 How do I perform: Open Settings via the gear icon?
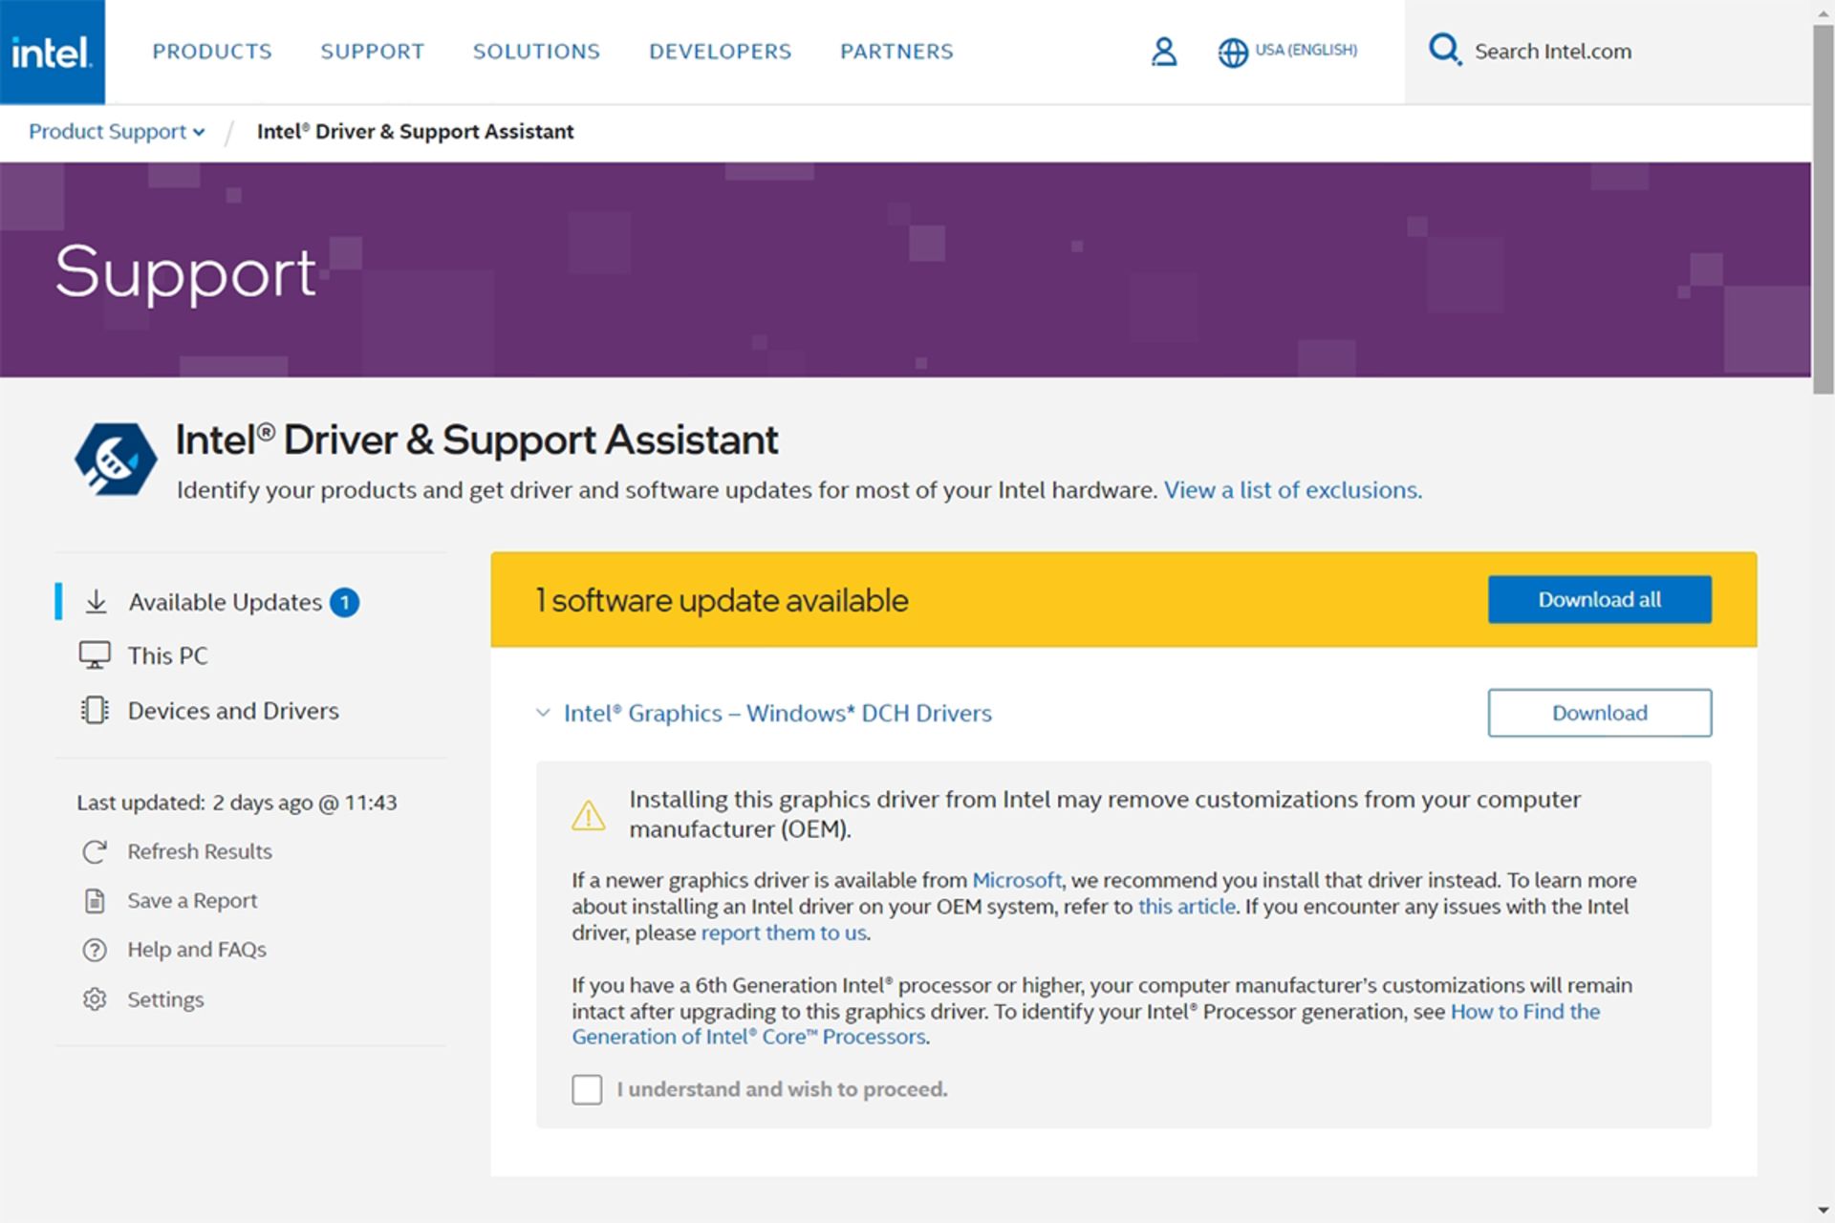[x=95, y=999]
